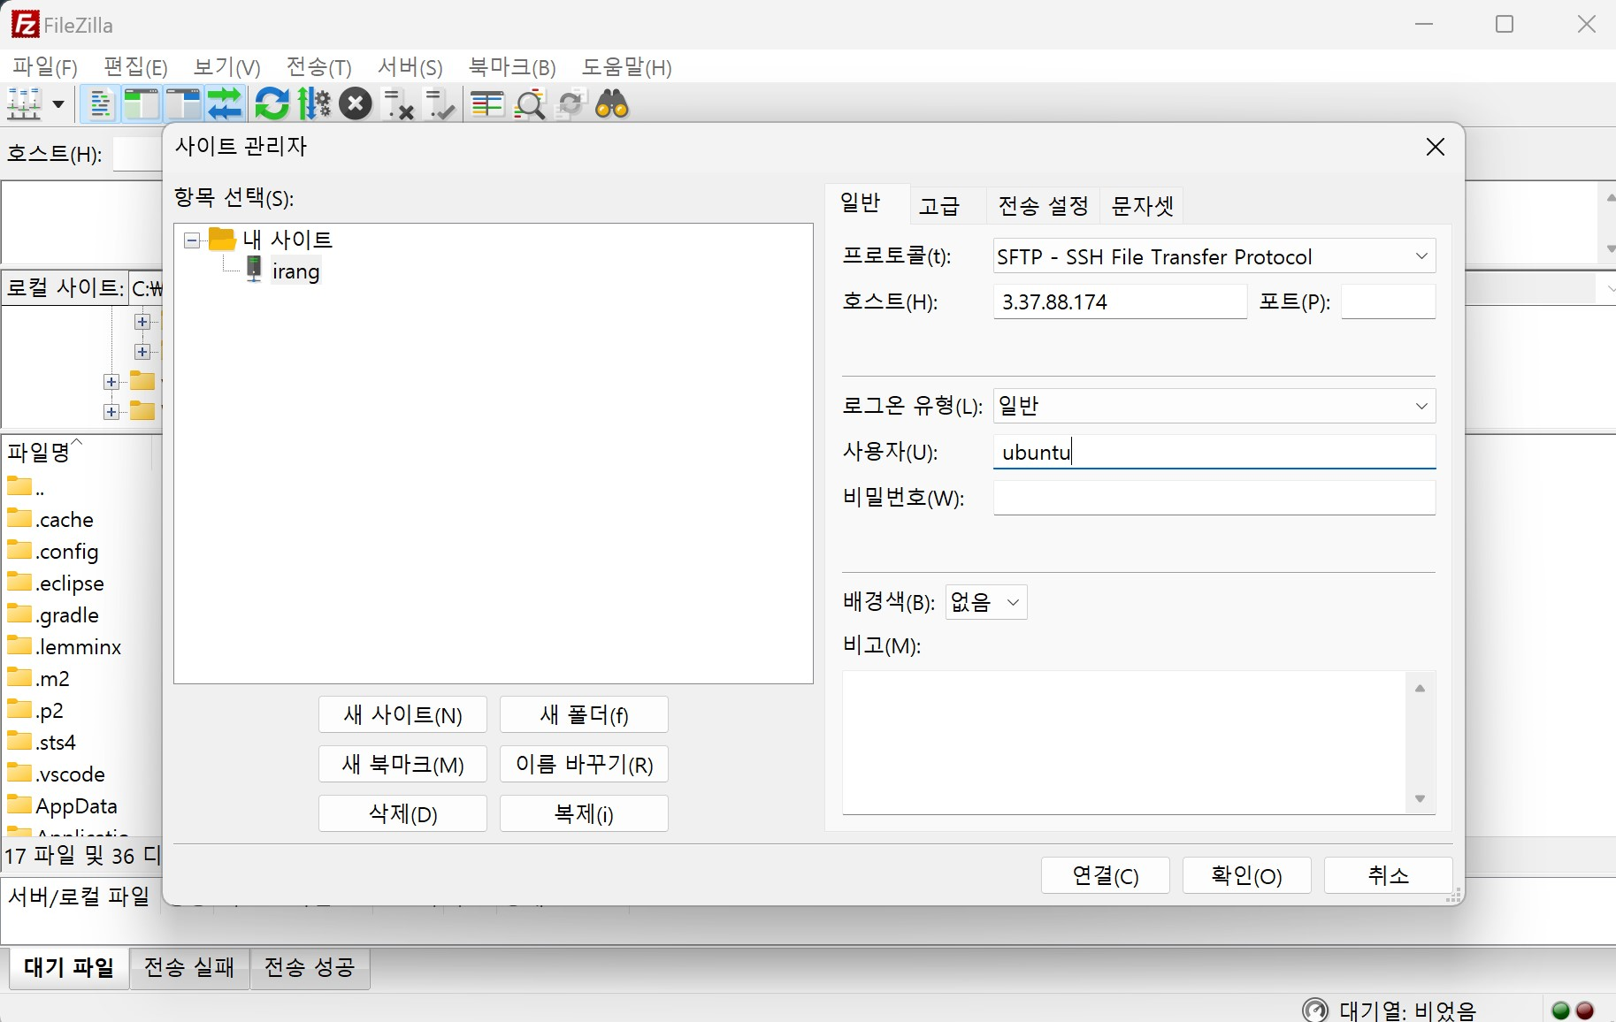Switch to the 전송 실패 queue tab

(x=189, y=967)
